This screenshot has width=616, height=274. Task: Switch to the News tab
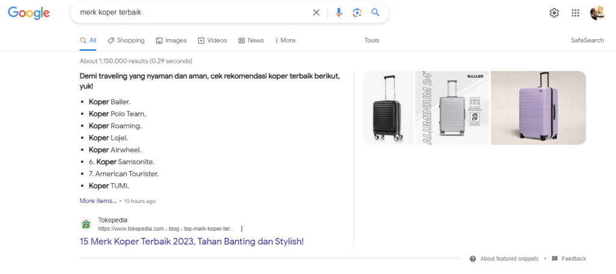[x=251, y=40]
